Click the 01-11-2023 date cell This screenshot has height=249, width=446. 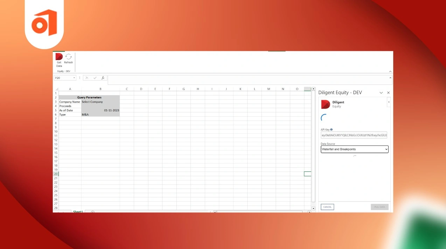pyautogui.click(x=100, y=110)
